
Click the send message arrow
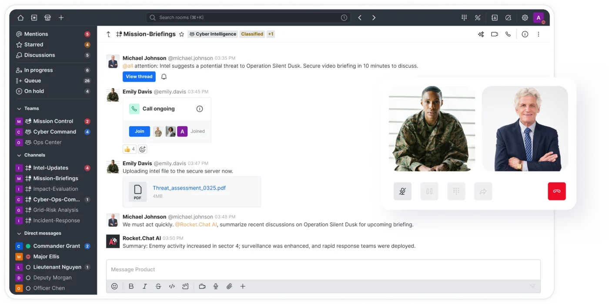coord(532,286)
